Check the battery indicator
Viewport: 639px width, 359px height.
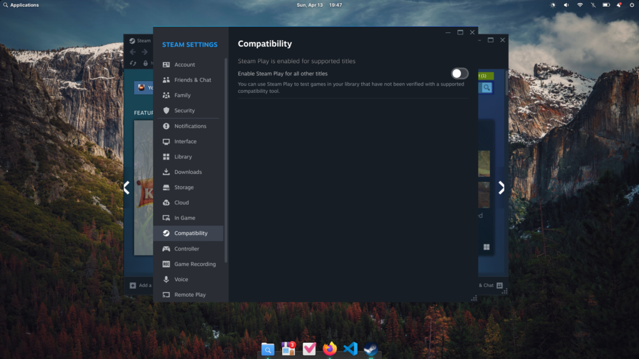coord(606,5)
